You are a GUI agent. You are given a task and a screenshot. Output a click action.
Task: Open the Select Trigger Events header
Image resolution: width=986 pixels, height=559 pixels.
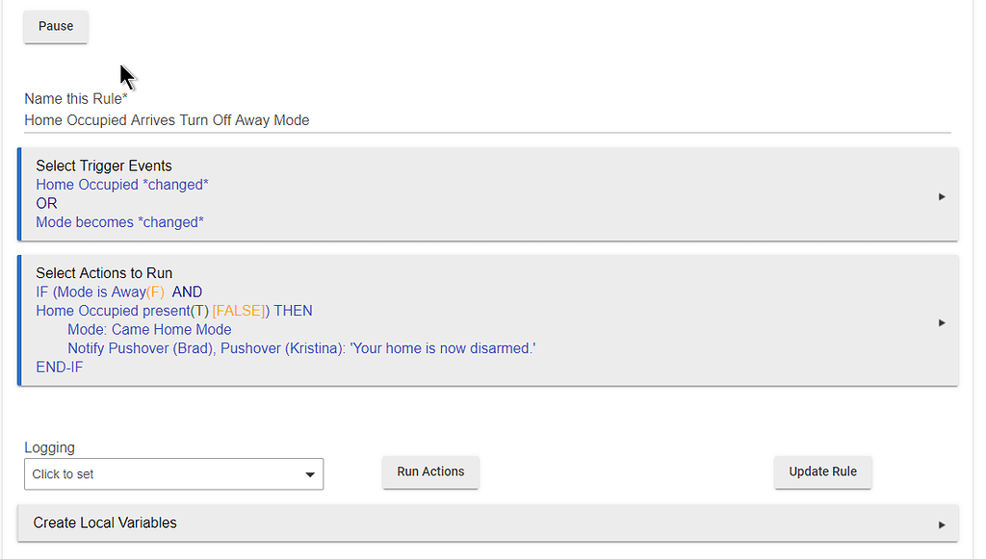coord(104,166)
